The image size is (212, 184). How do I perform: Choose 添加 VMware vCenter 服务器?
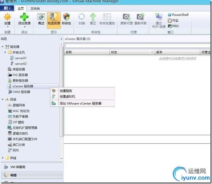pos(83,103)
